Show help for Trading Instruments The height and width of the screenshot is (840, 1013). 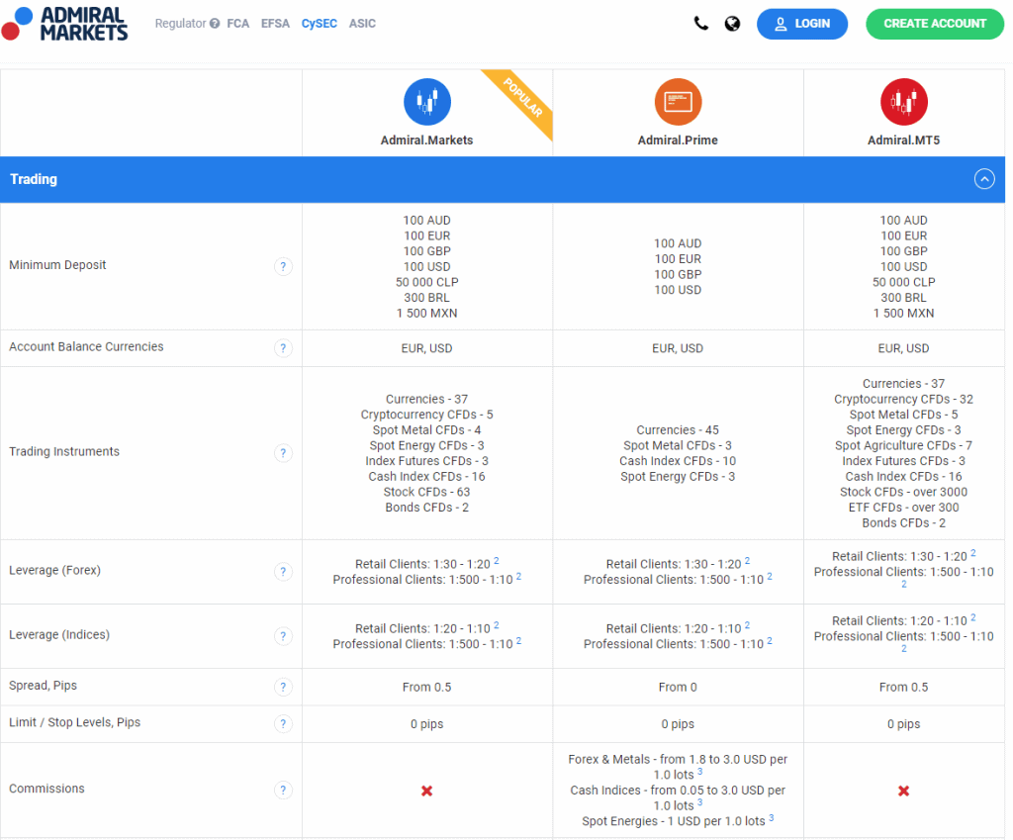283,453
